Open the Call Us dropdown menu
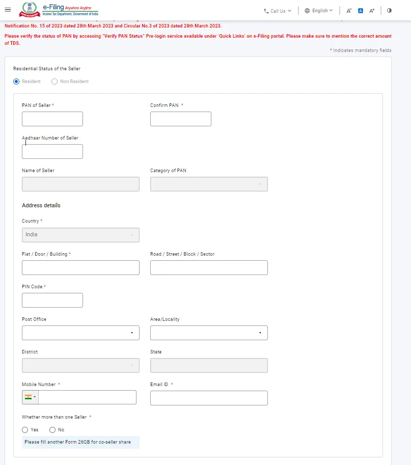Image resolution: width=411 pixels, height=465 pixels. coord(278,11)
